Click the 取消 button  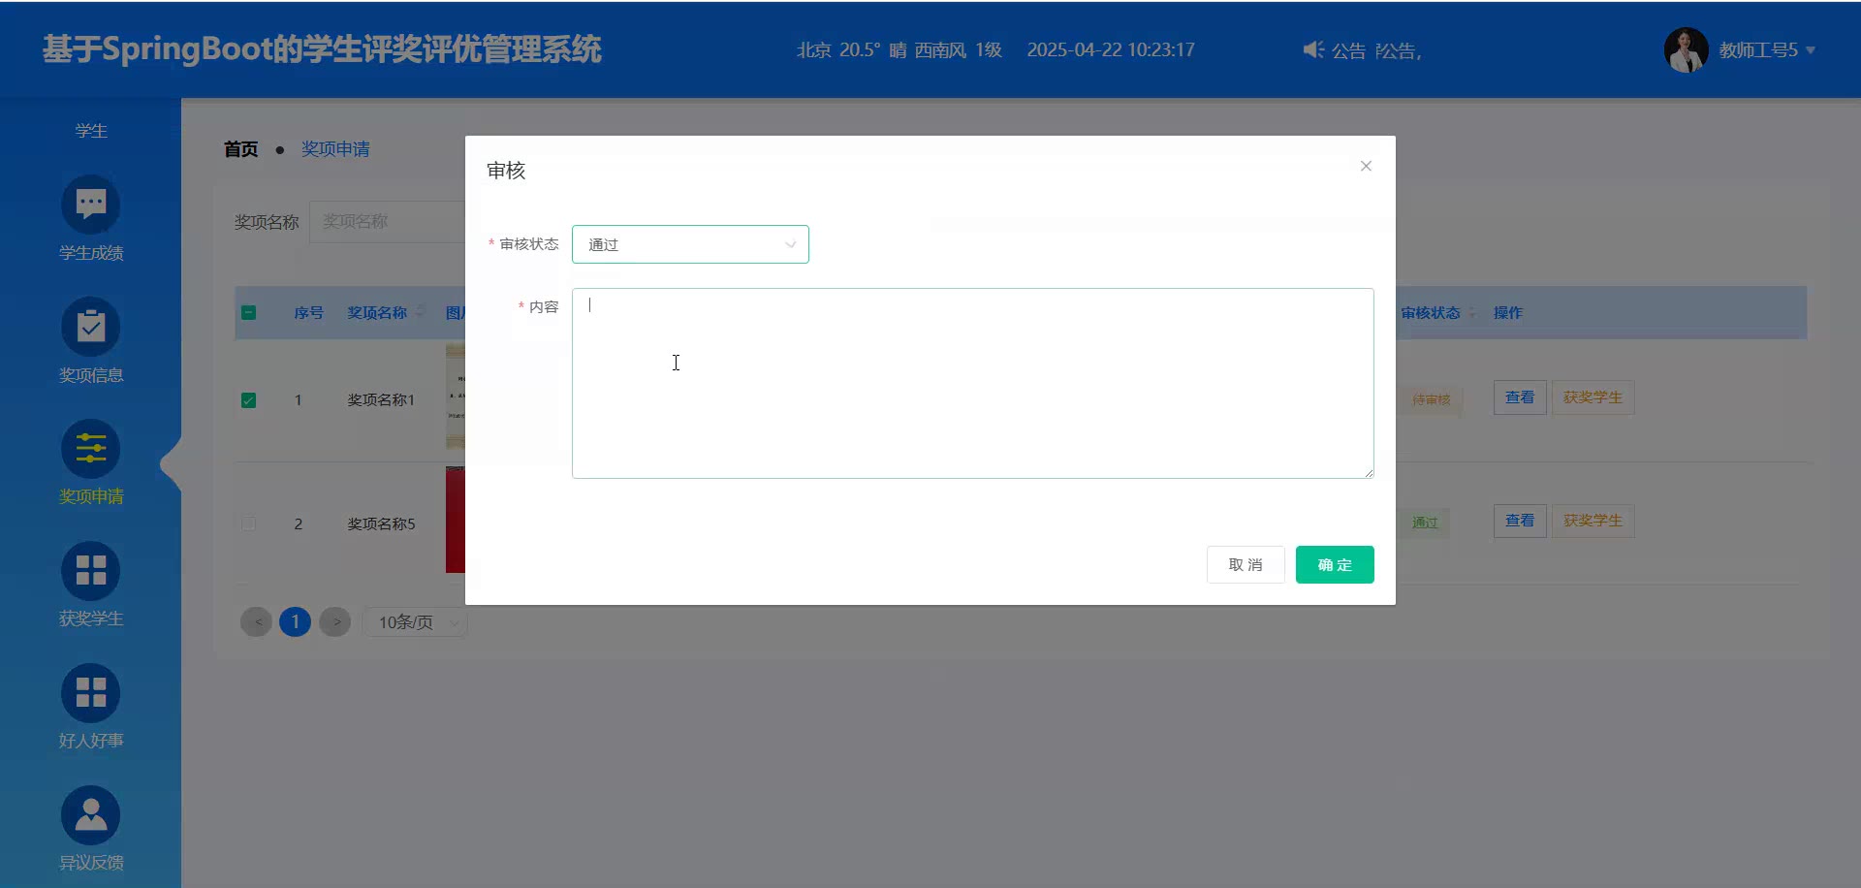tap(1246, 564)
